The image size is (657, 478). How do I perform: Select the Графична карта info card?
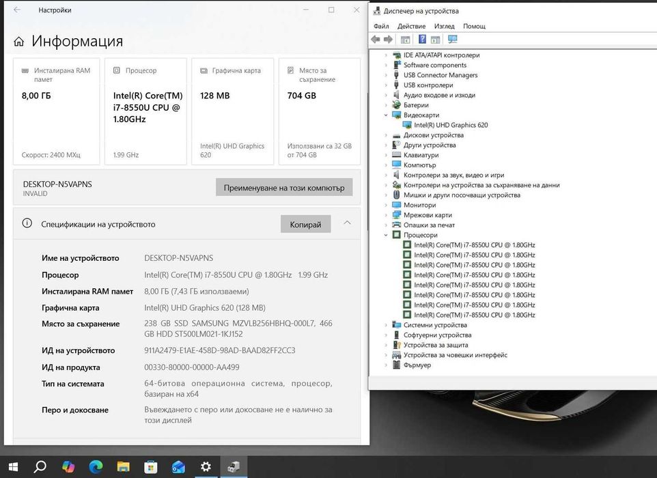pos(233,111)
